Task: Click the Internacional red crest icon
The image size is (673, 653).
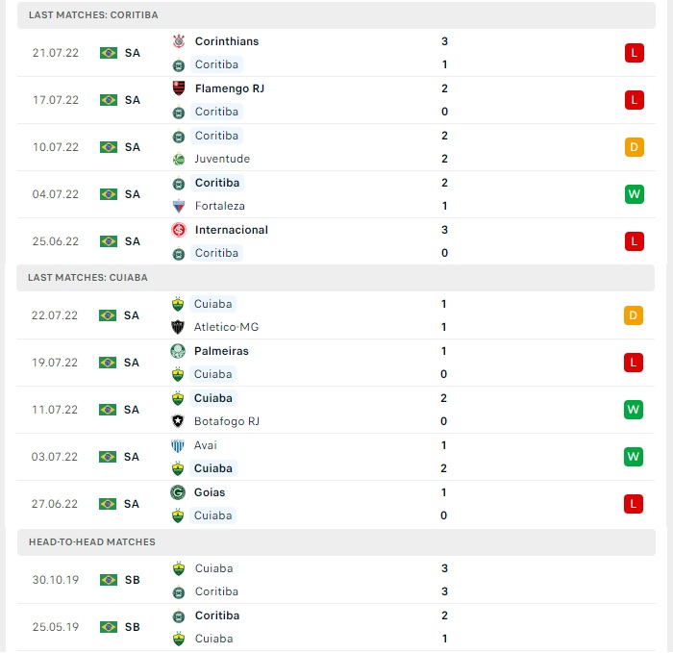Action: tap(179, 230)
